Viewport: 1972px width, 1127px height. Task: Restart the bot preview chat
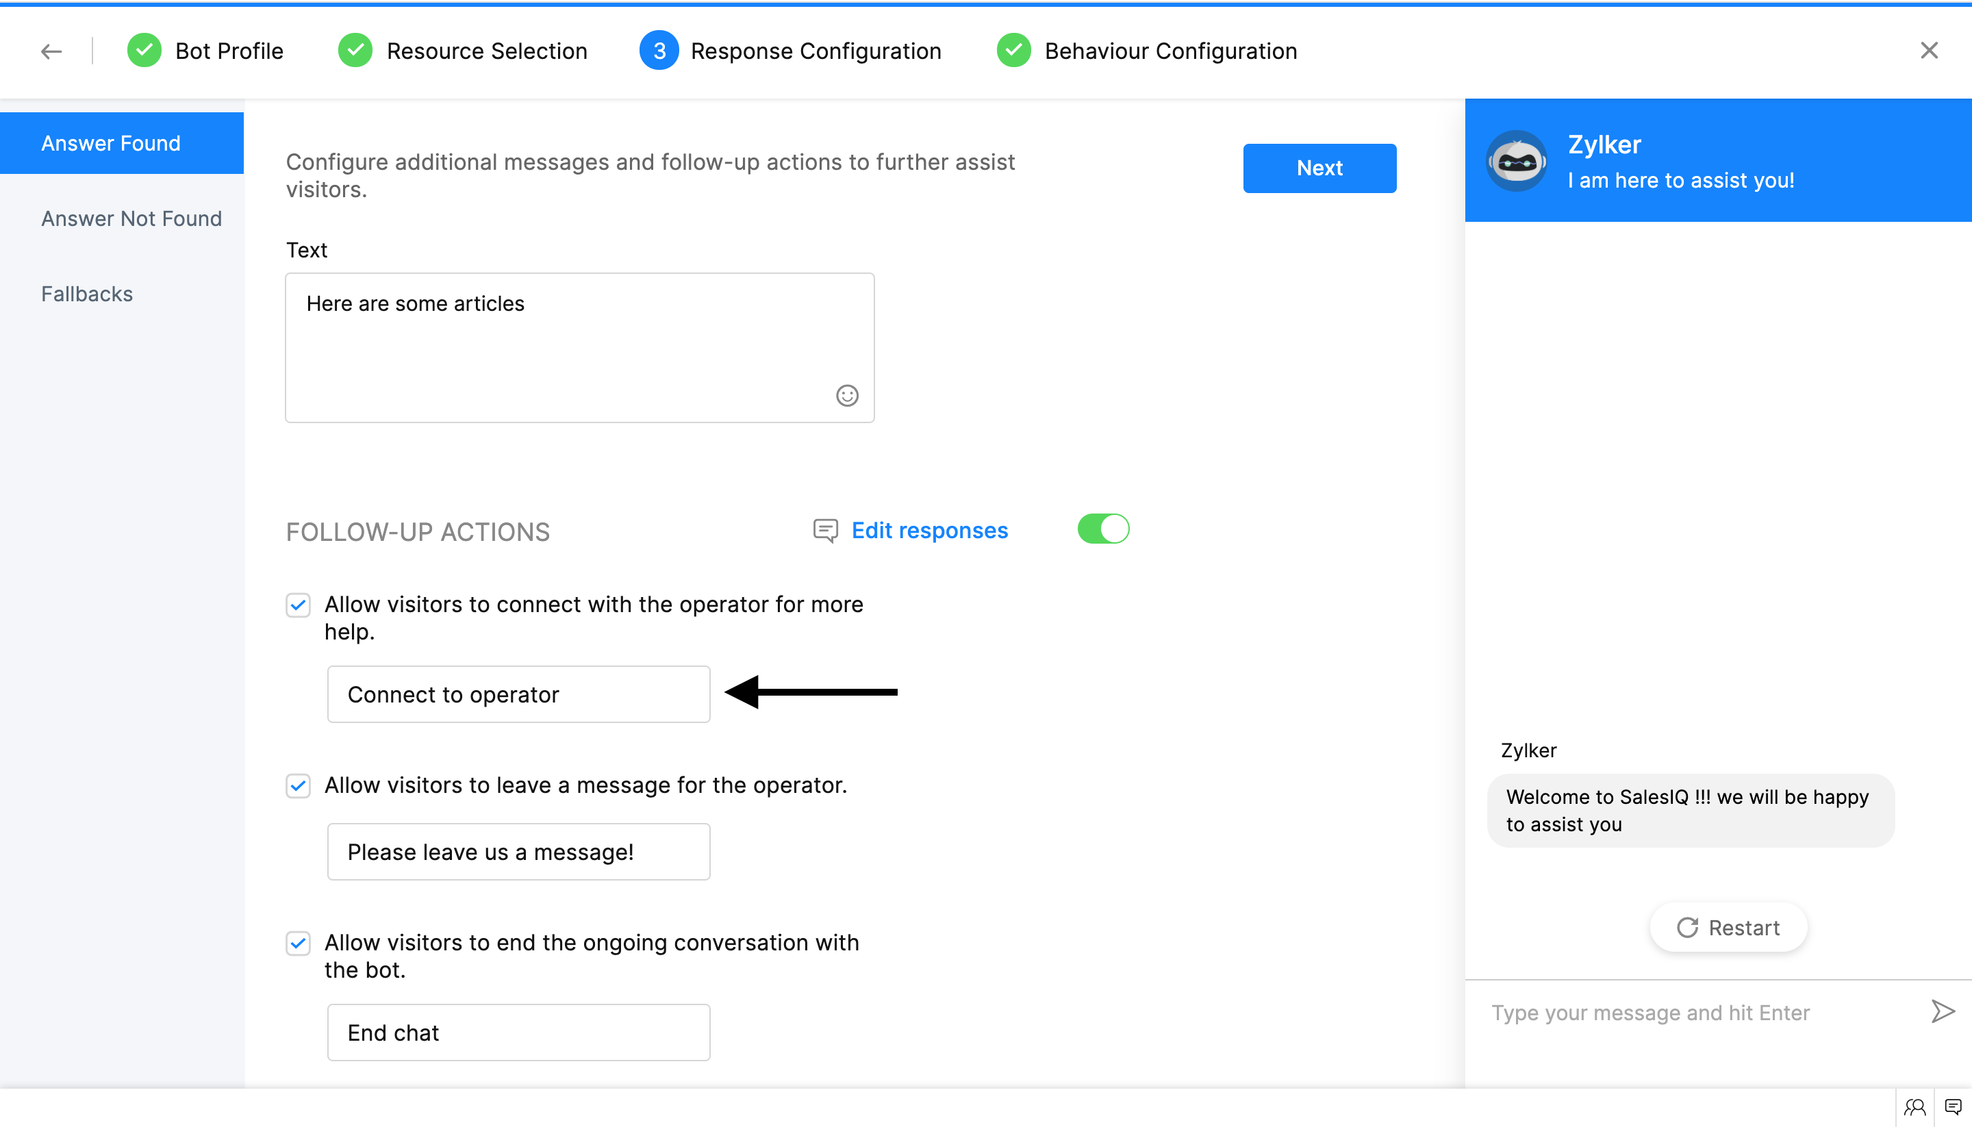pyautogui.click(x=1728, y=927)
